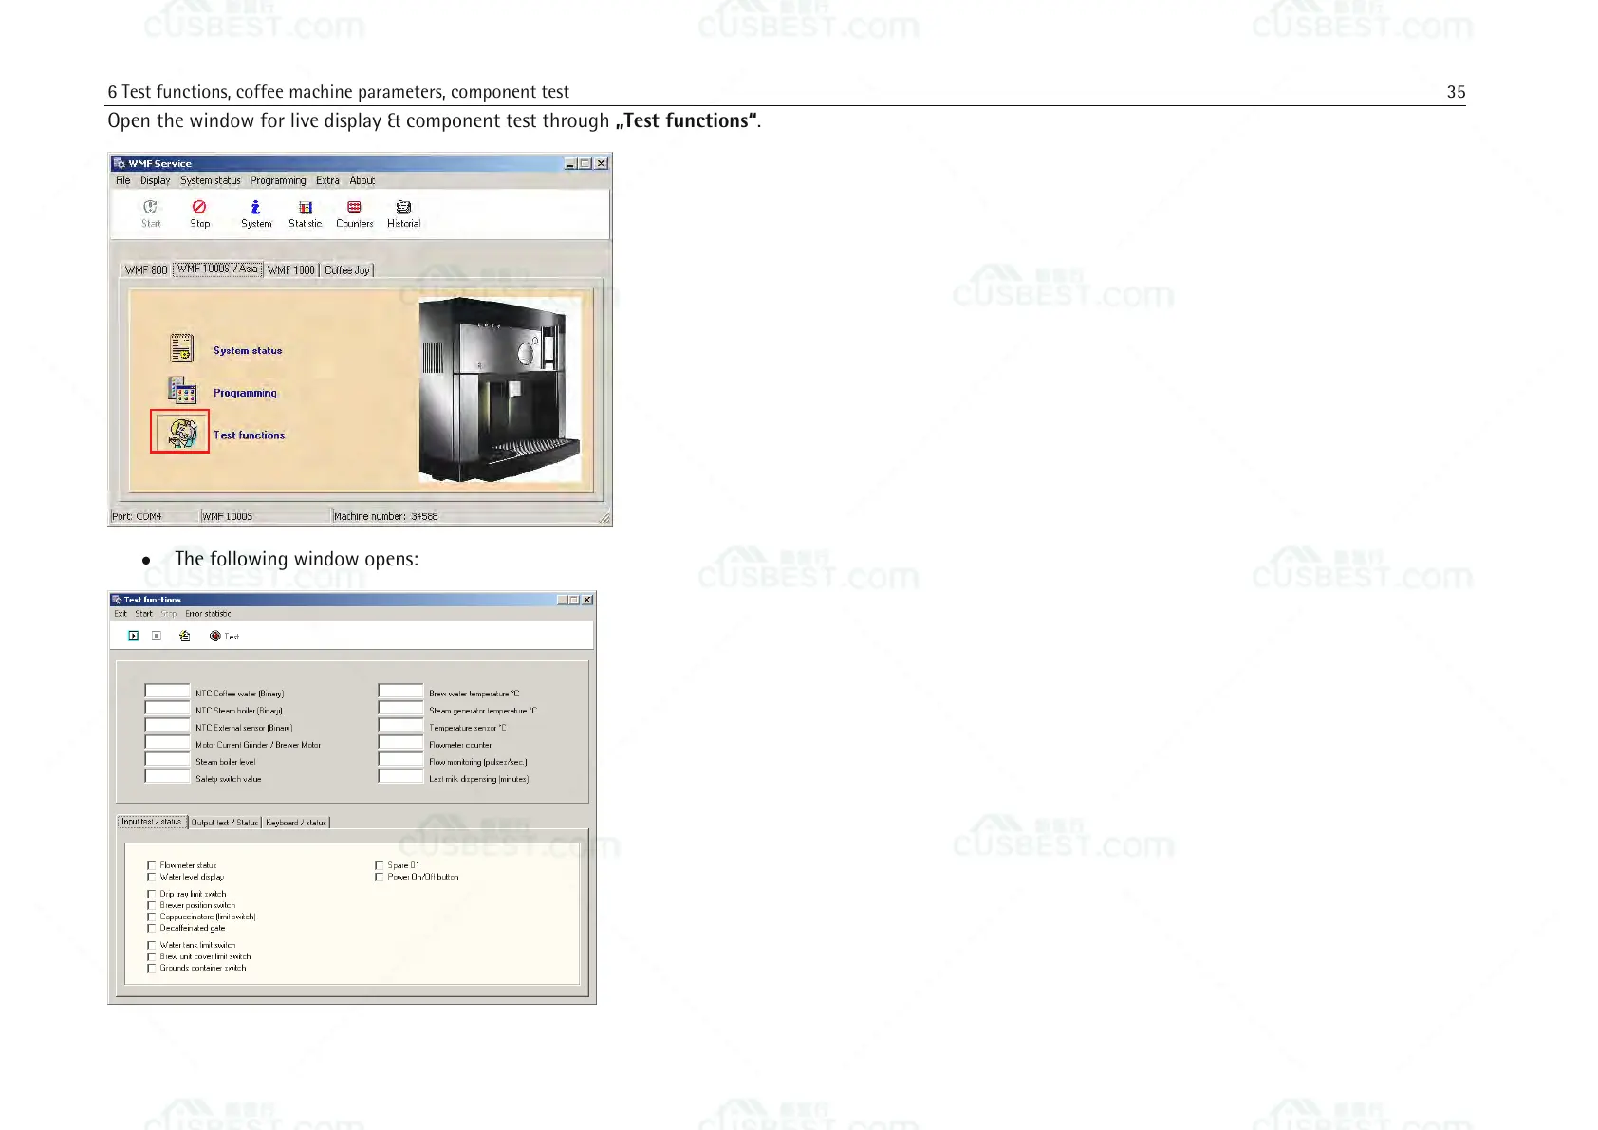Click the NTC Steam boiler (Binary) field
This screenshot has width=1598, height=1130.
[168, 709]
